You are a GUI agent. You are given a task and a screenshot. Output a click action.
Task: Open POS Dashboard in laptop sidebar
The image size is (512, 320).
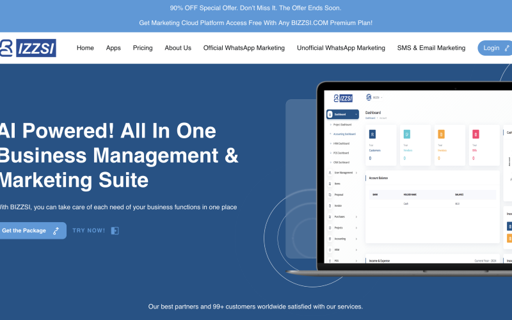coord(341,153)
